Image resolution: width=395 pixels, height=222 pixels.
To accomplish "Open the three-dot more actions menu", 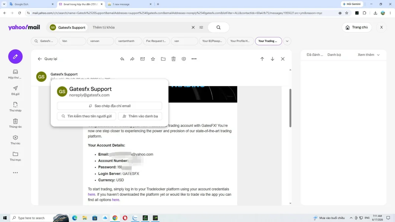I will coord(194,59).
